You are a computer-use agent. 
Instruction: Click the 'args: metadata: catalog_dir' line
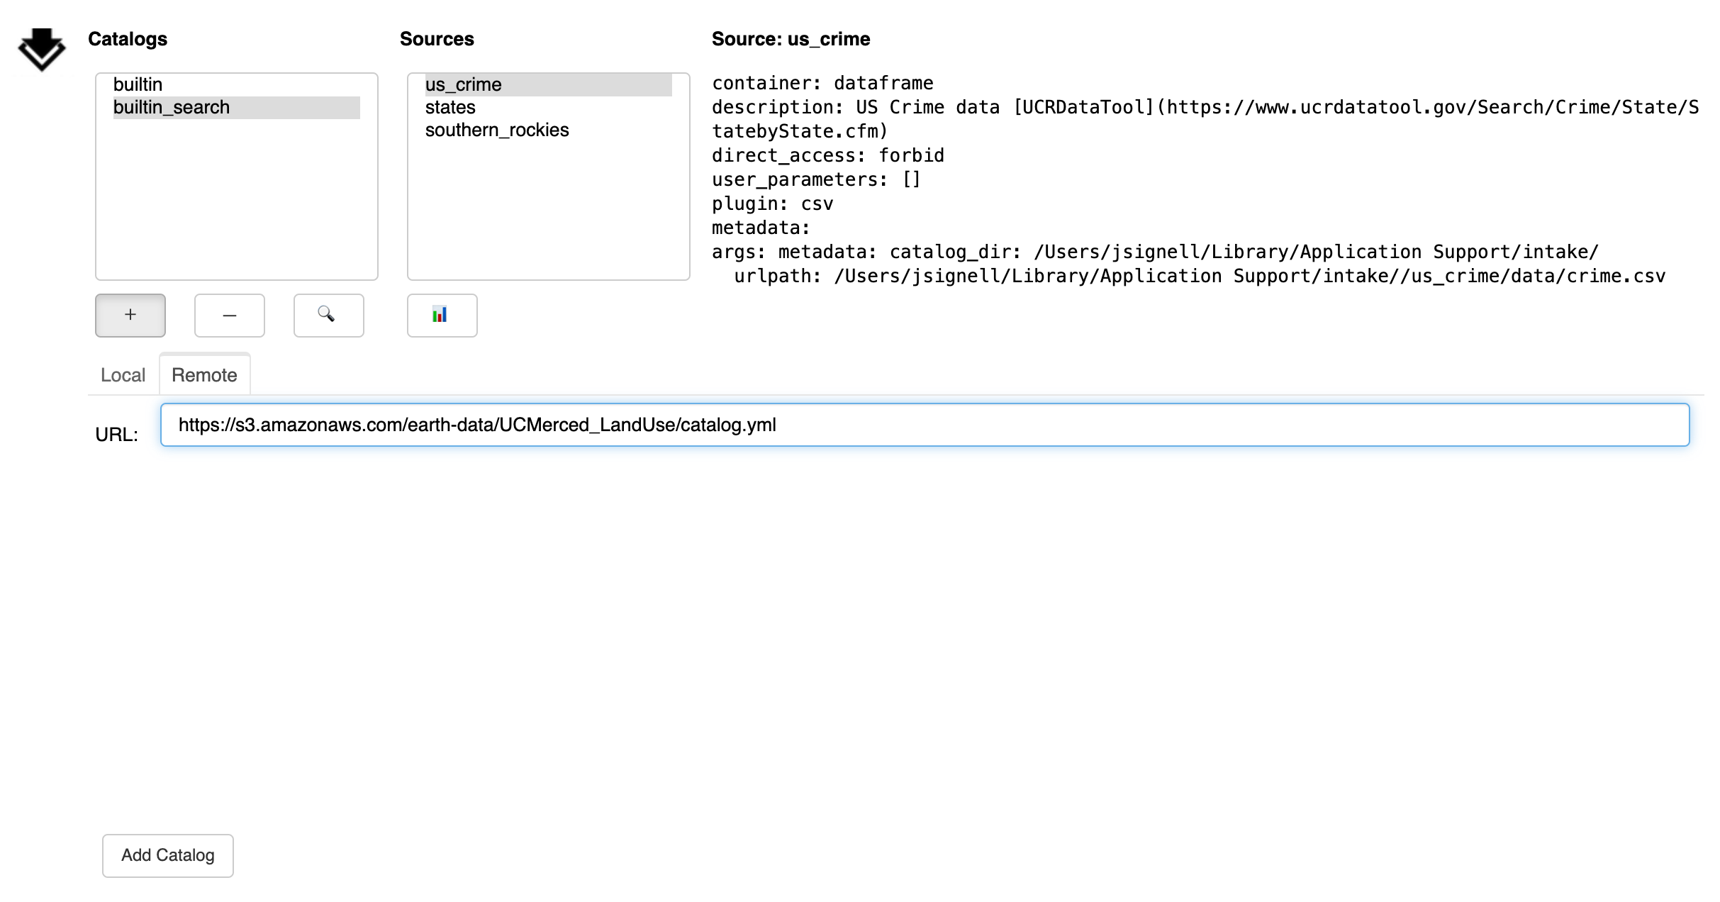(1156, 252)
